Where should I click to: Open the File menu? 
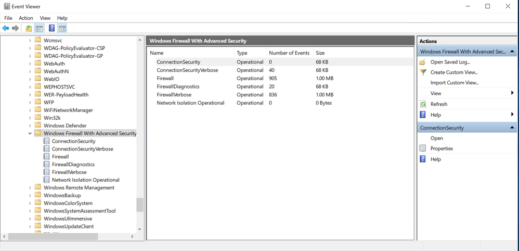(8, 18)
